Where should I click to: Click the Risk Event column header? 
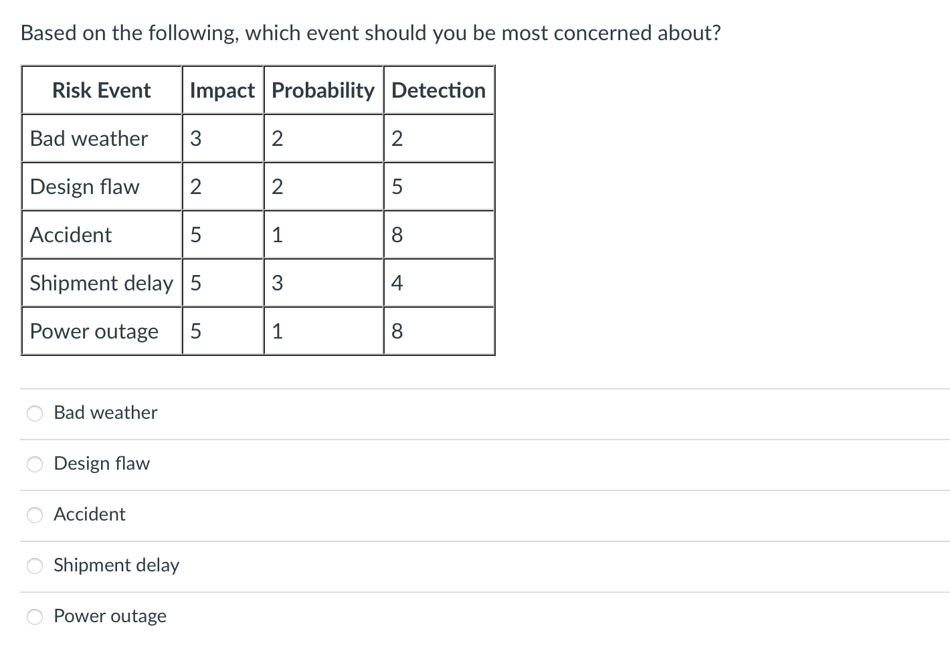102,90
